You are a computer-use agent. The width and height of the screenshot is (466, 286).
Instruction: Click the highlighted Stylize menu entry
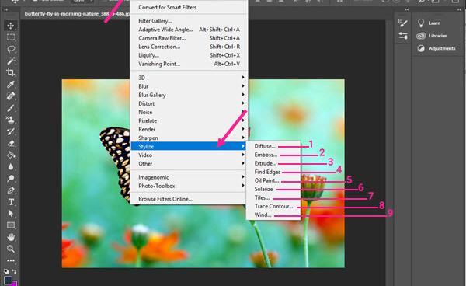[189, 146]
